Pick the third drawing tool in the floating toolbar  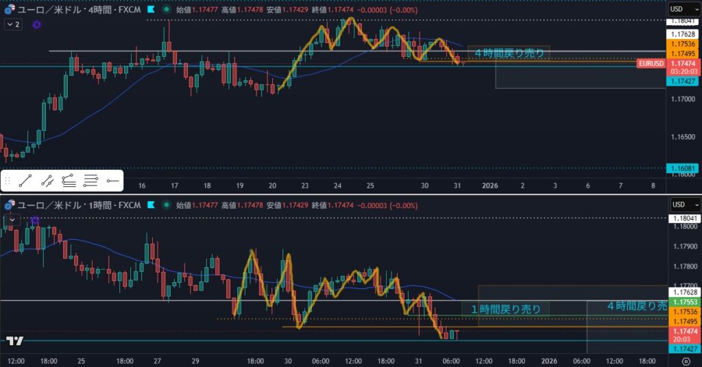click(69, 181)
